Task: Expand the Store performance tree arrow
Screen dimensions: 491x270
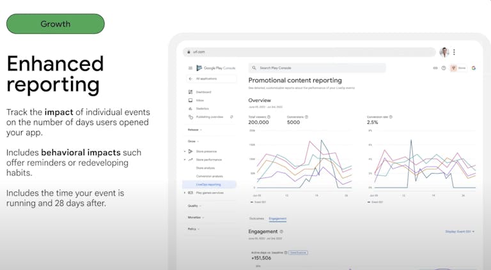Action: coord(184,160)
